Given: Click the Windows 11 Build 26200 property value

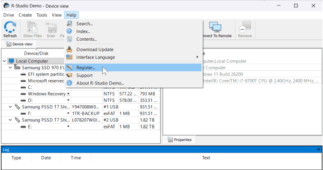Looking at the screenshot, I should [223, 74].
